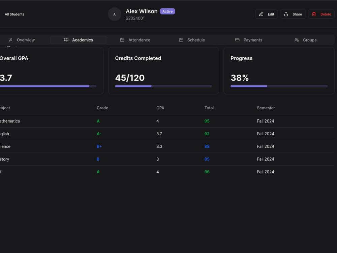Click the Total column header
This screenshot has width=337, height=253.
tap(209, 108)
